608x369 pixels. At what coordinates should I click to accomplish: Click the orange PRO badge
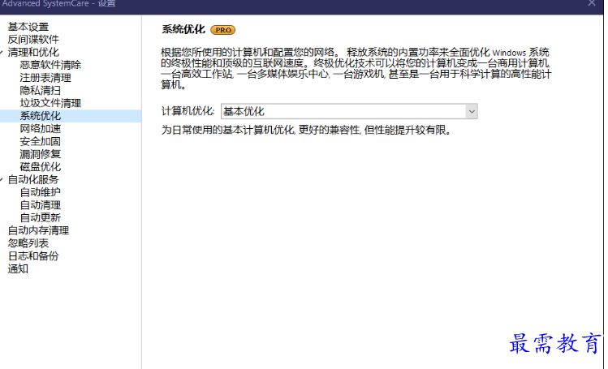coord(223,30)
